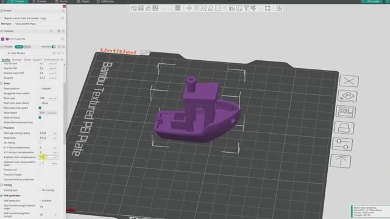Click the Arrange all objects icon
The width and height of the screenshot is (390, 219).
155,8
